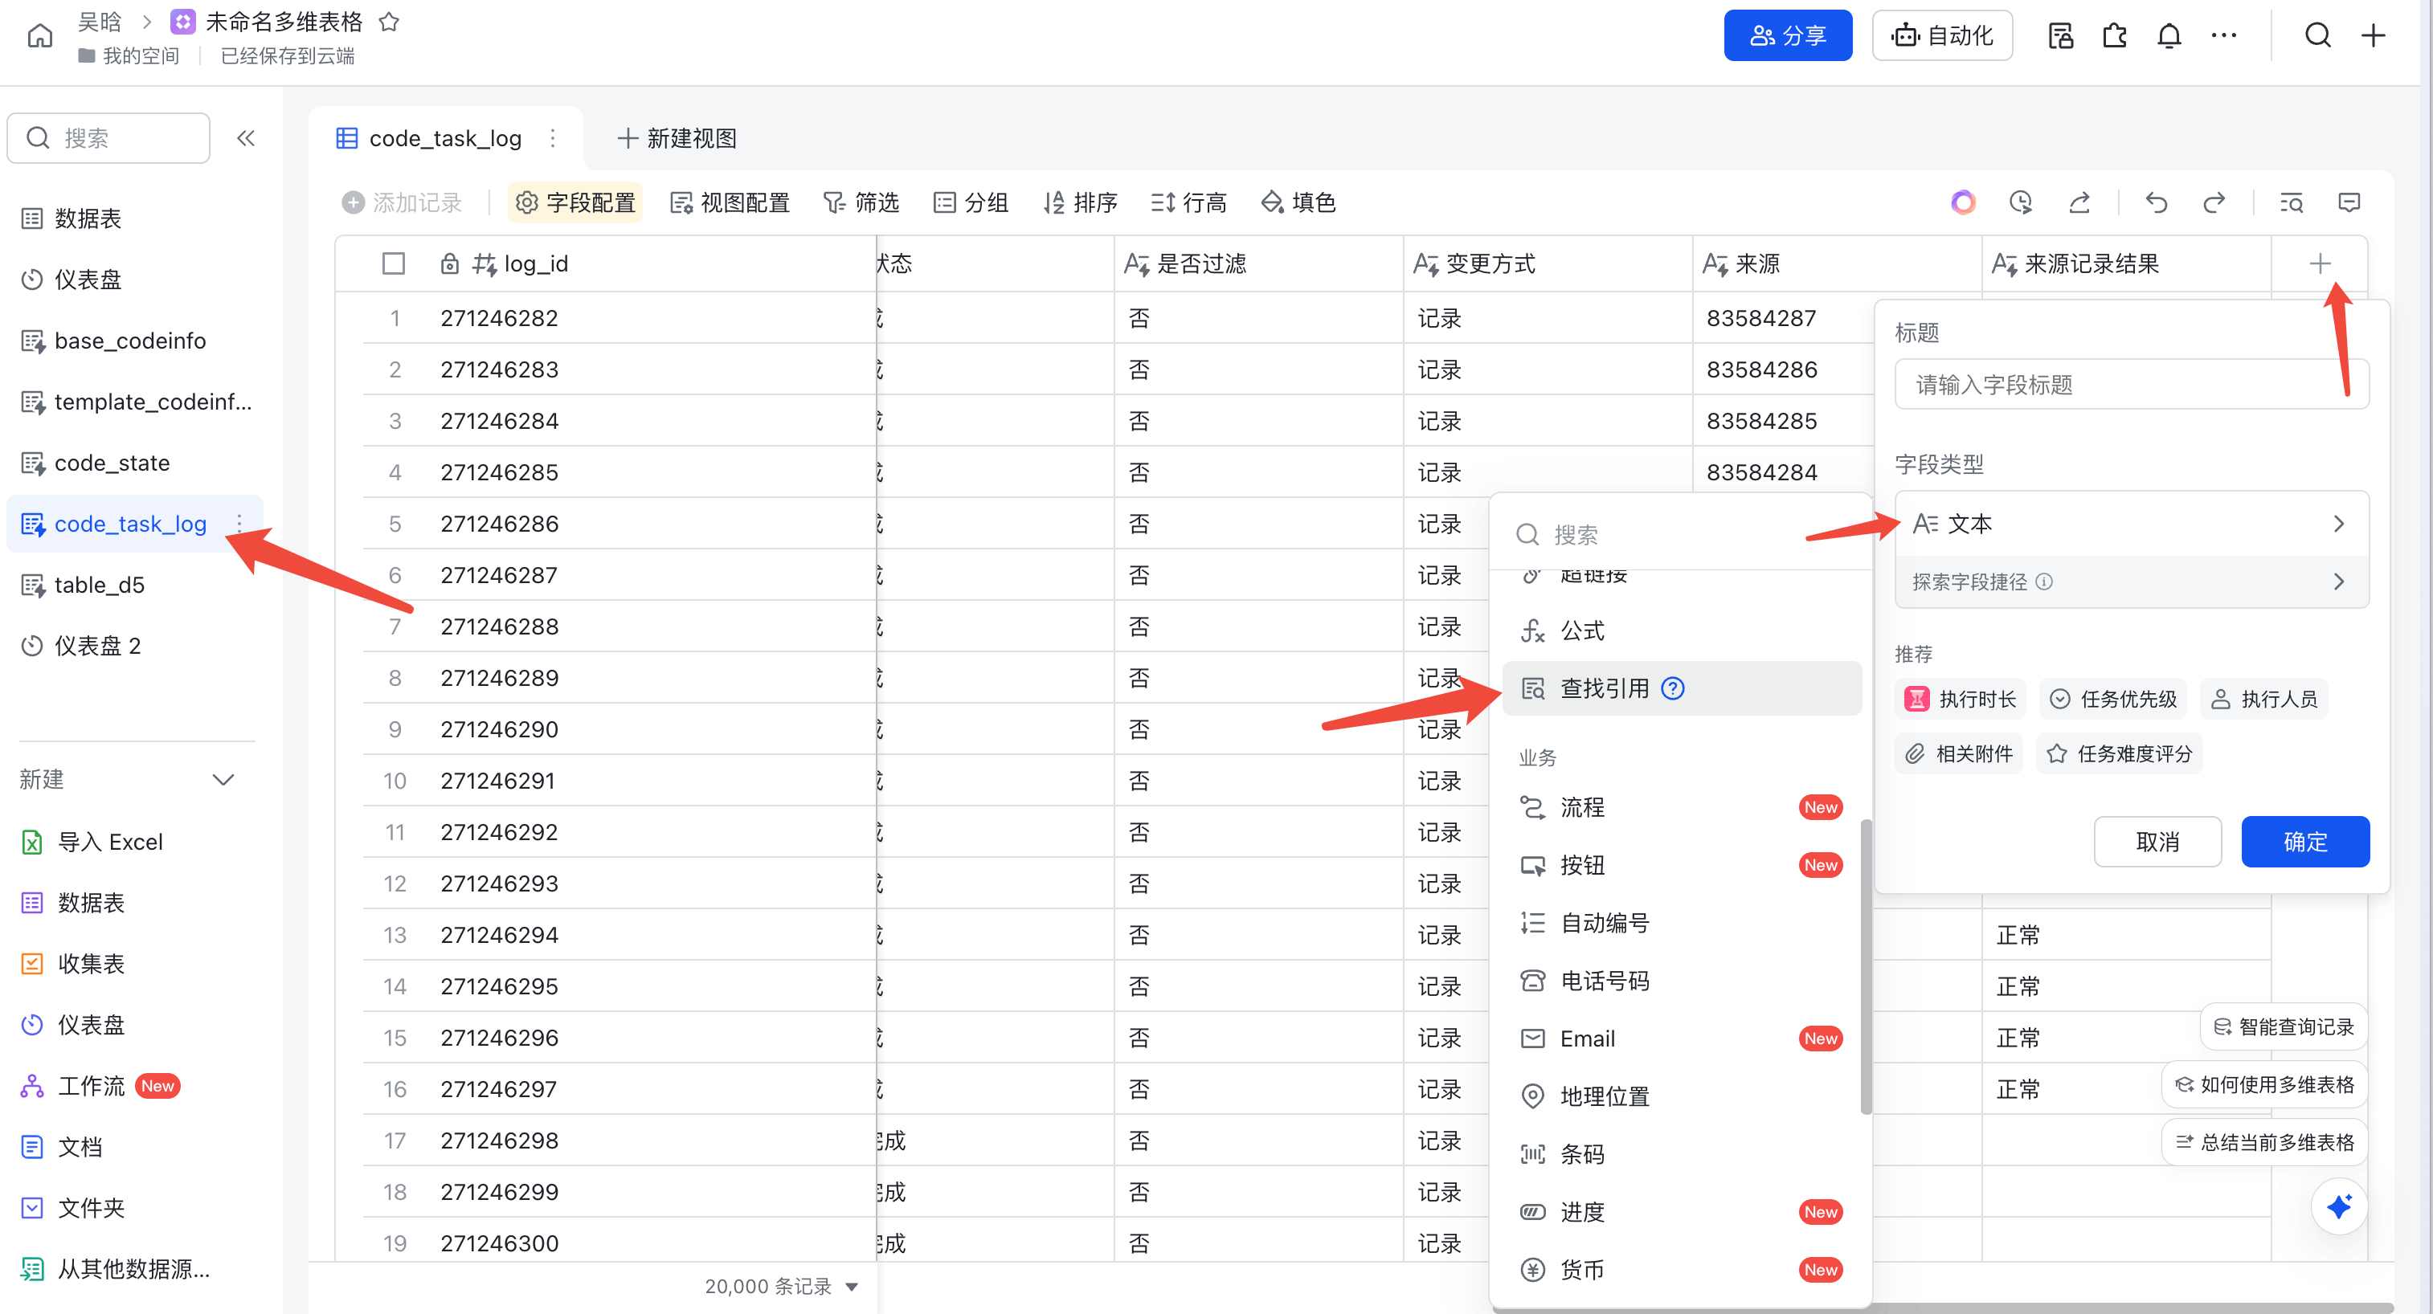Image resolution: width=2433 pixels, height=1314 pixels.
Task: Choose recommended field 执行人员
Action: click(x=2263, y=699)
